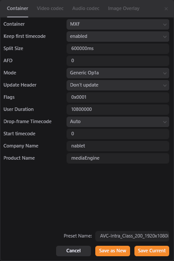The image size is (174, 261).
Task: Open the Image Overlay tab
Action: [x=124, y=9]
